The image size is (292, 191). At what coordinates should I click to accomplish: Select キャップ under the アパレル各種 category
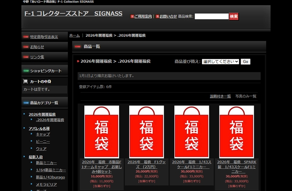click(x=43, y=134)
